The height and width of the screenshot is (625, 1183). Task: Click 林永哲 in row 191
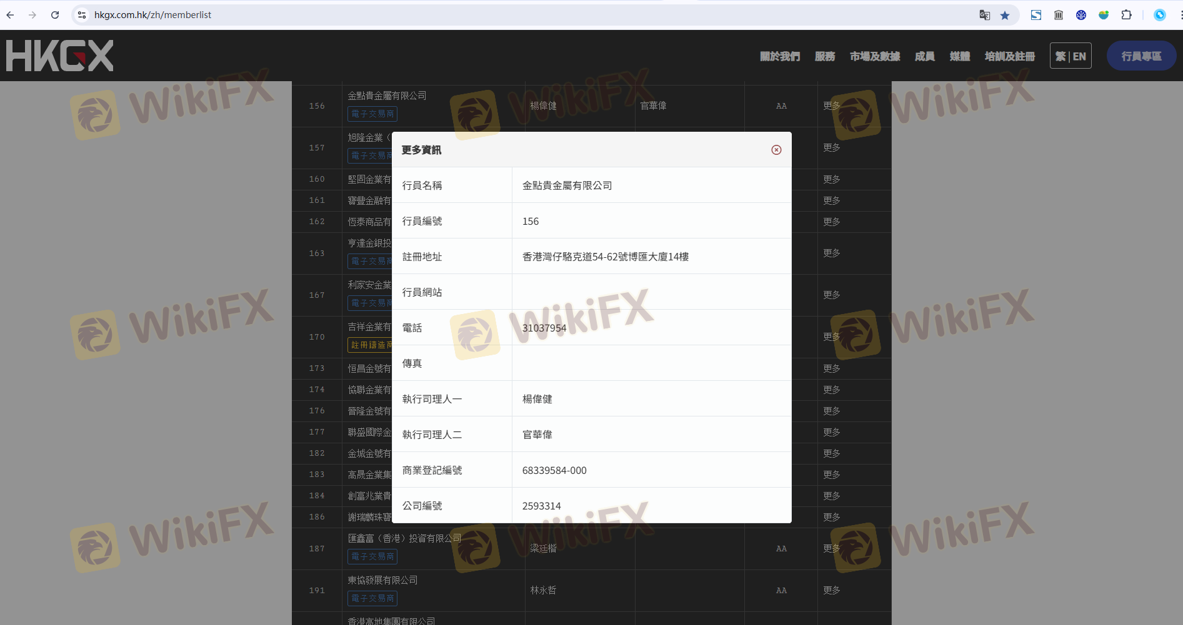click(x=543, y=590)
